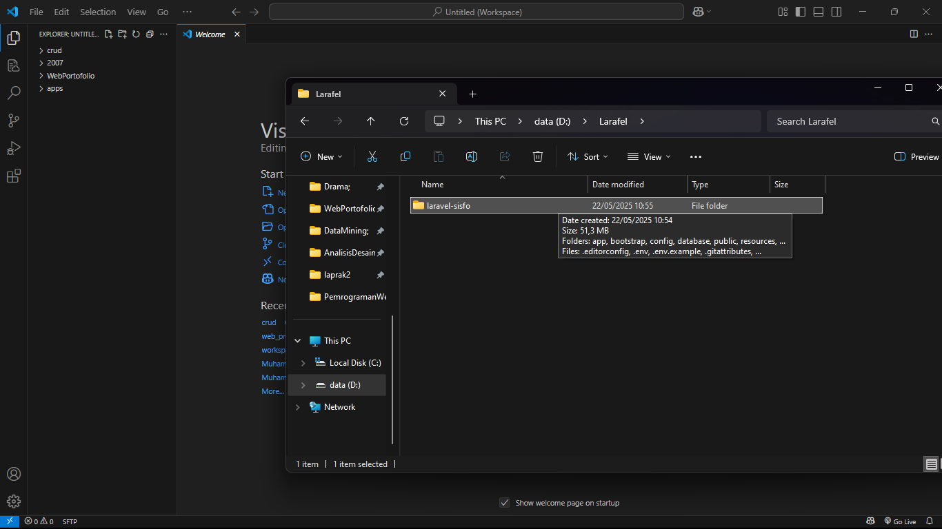The height and width of the screenshot is (529, 942).
Task: Open the Extensions view icon
Action: point(13,176)
